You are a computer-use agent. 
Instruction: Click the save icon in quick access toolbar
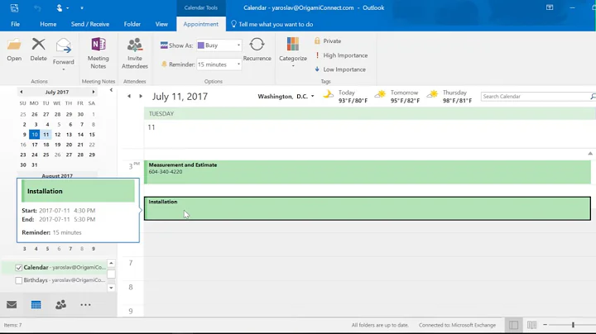tap(14, 7)
